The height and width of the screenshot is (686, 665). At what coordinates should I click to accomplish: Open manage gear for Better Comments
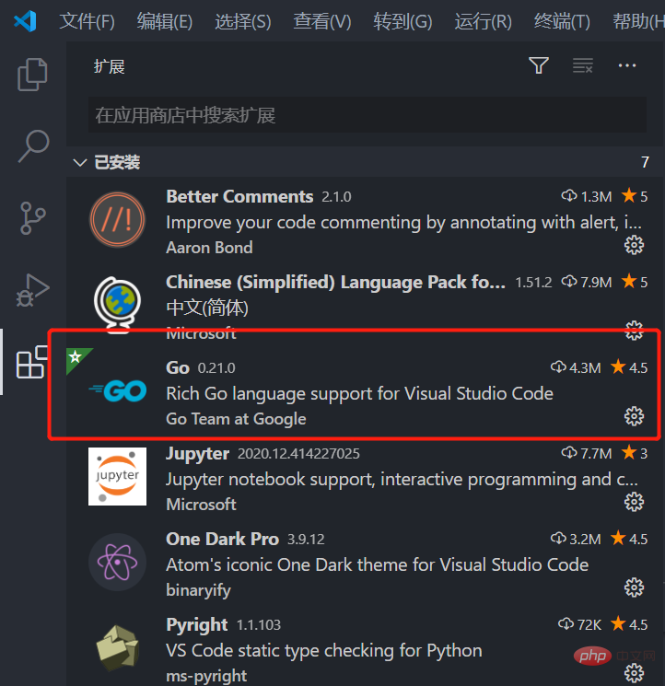click(634, 245)
